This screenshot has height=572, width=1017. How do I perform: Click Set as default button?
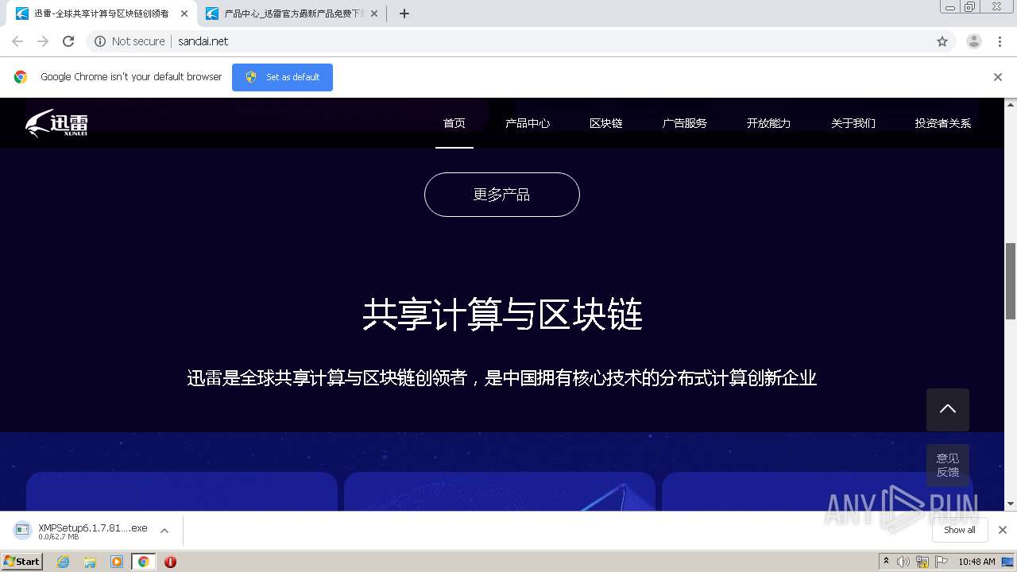tap(282, 77)
